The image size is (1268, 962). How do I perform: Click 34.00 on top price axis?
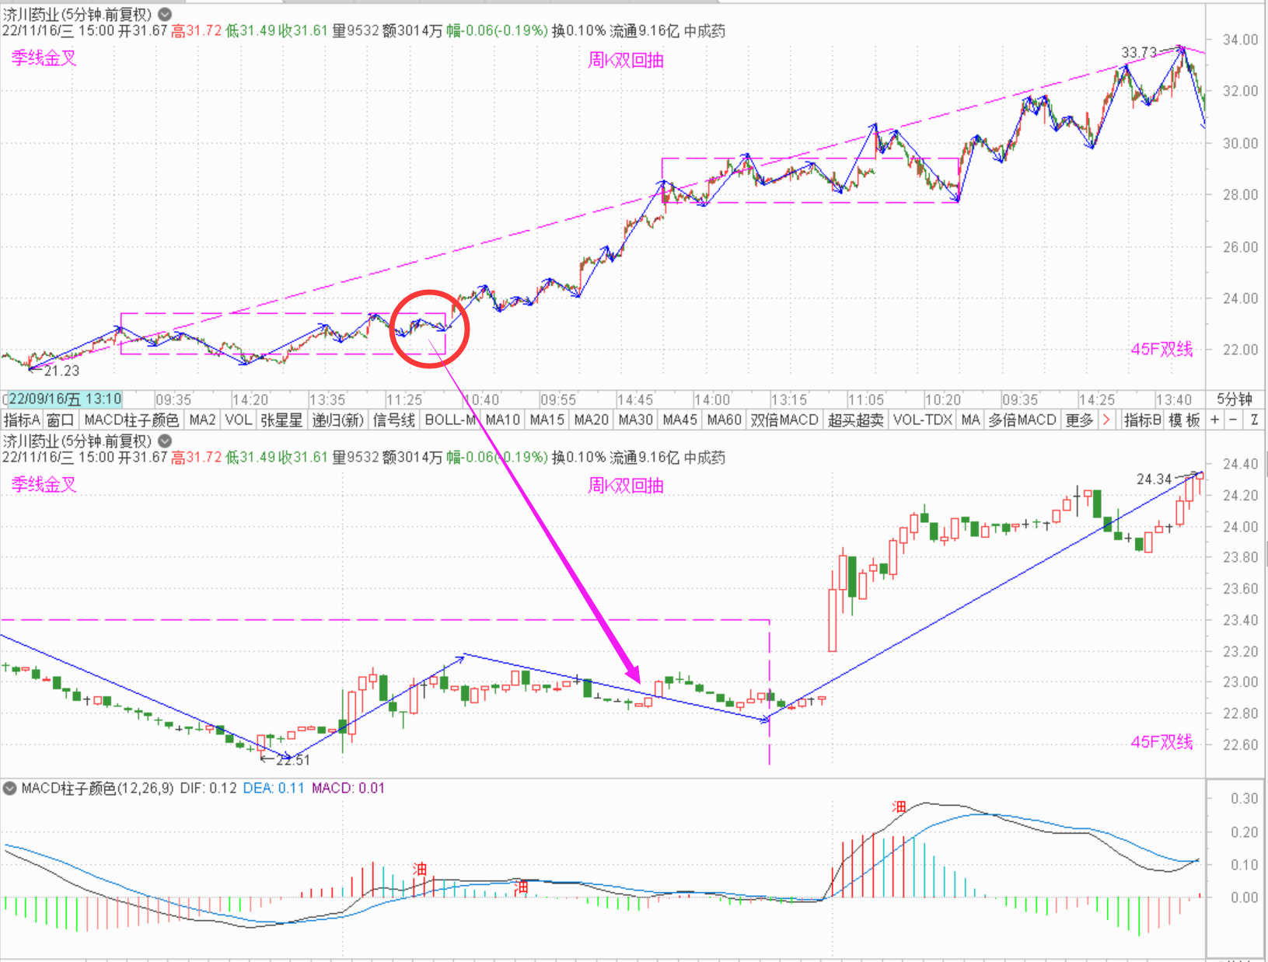[x=1240, y=40]
